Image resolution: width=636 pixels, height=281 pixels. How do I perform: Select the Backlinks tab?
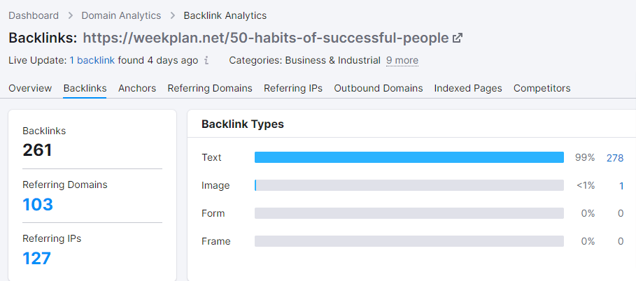pyautogui.click(x=85, y=88)
